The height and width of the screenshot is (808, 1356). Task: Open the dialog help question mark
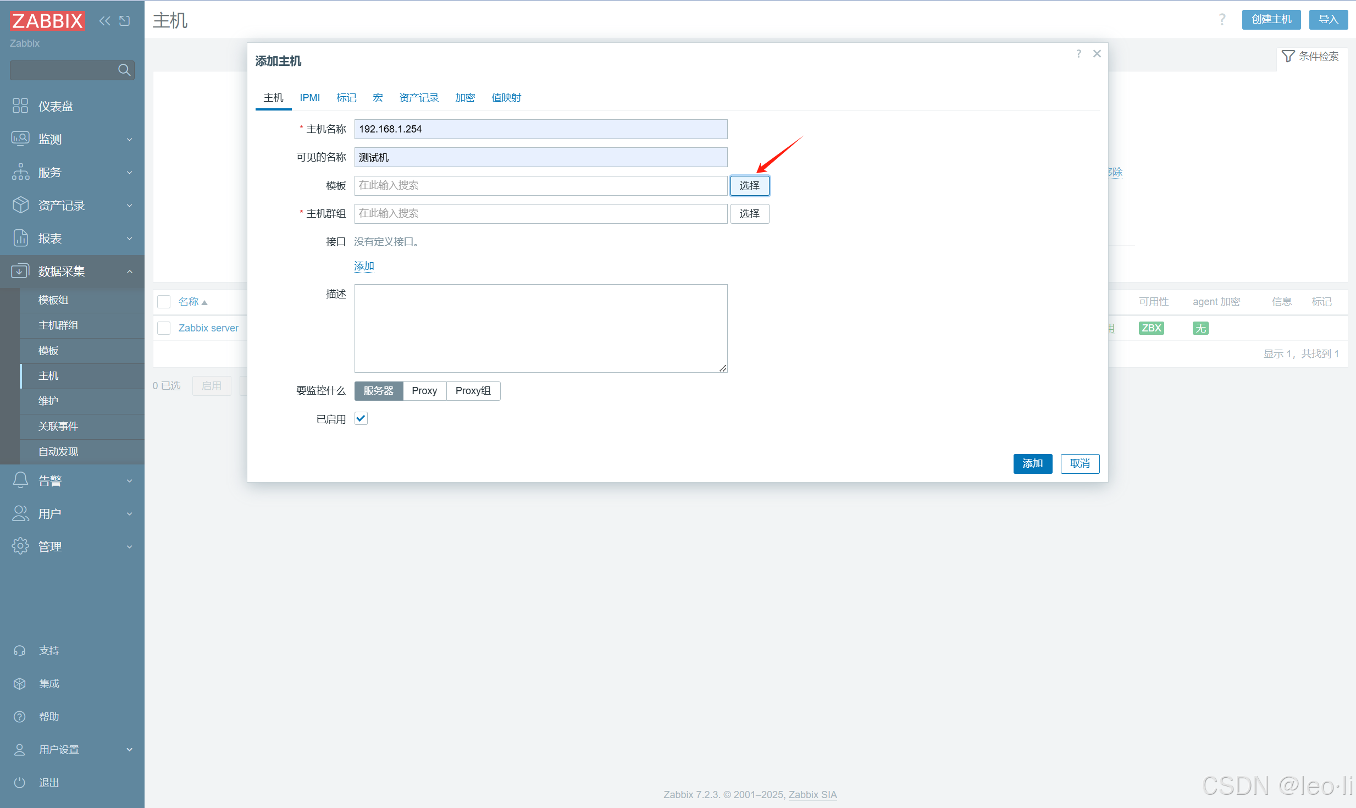1078,54
